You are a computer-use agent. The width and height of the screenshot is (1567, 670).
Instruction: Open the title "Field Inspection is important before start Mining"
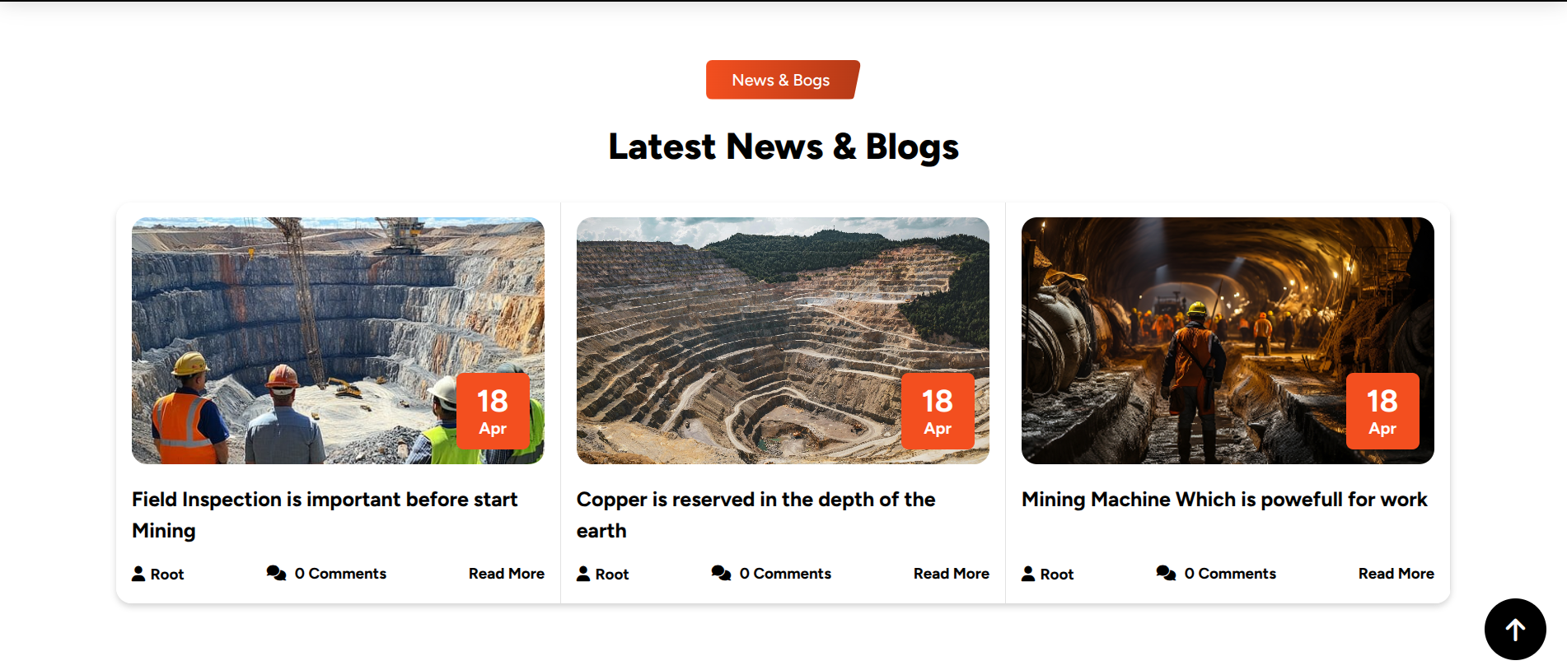click(325, 515)
